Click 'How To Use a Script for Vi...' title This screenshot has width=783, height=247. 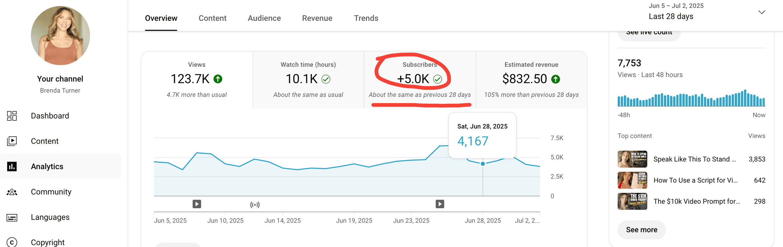(x=695, y=180)
